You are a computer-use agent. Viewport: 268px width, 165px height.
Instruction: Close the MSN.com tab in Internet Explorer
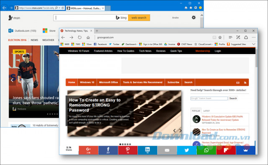[103, 8]
